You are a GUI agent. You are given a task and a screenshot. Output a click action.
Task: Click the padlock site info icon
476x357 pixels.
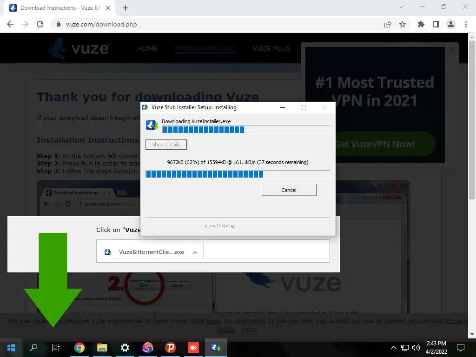(x=59, y=24)
